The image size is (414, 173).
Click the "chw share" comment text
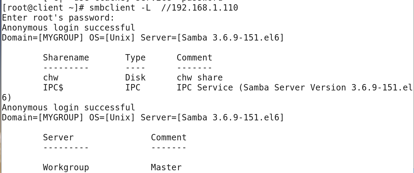[x=200, y=77]
